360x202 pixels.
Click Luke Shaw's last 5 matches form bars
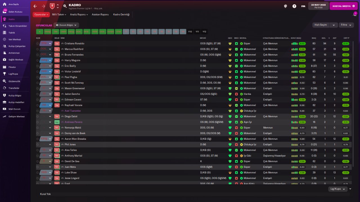click(x=294, y=173)
